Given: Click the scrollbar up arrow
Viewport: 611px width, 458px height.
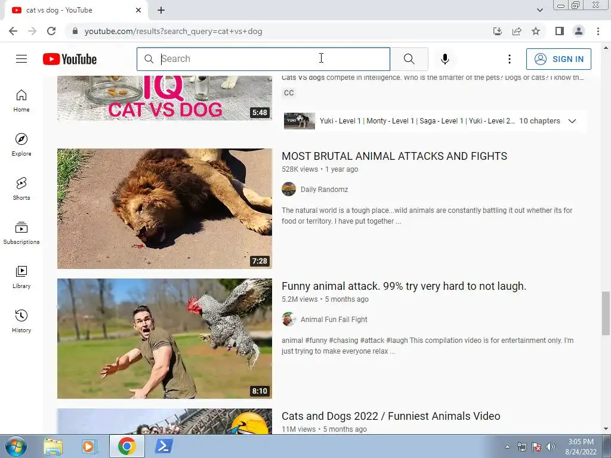Looking at the screenshot, I should (606, 48).
